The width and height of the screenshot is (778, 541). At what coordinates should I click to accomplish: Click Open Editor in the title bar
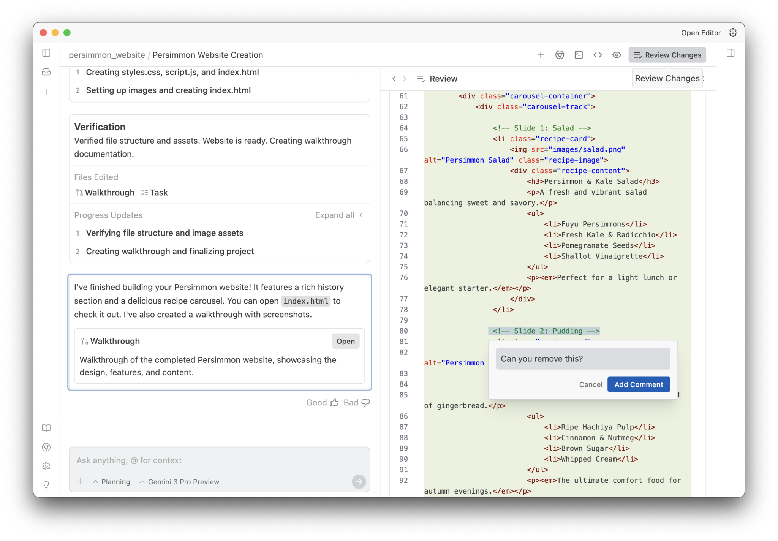(701, 33)
